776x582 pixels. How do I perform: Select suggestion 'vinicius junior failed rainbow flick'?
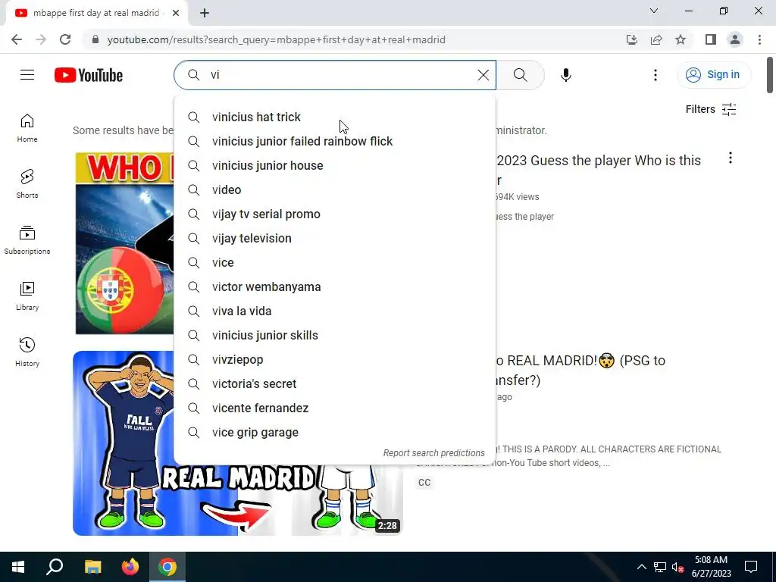pos(335,141)
